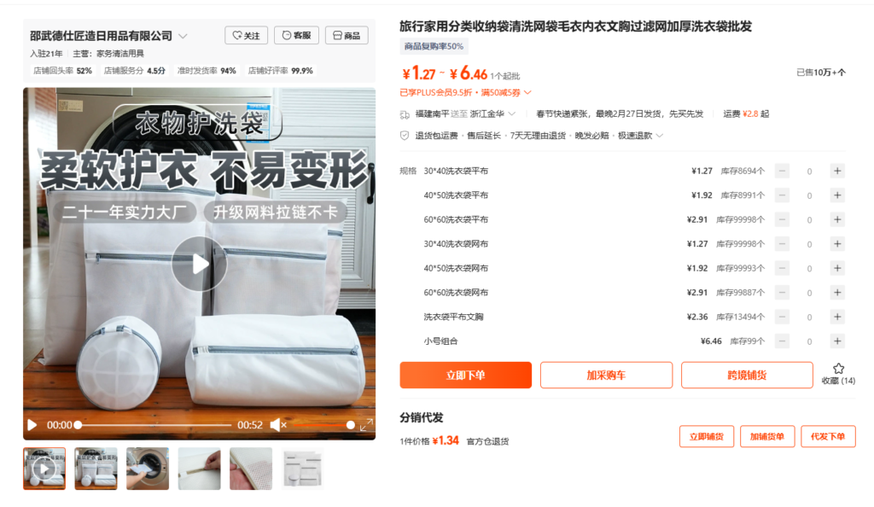Expand the service guarantees chevron after 极速退款
The image size is (874, 507).
click(x=660, y=136)
